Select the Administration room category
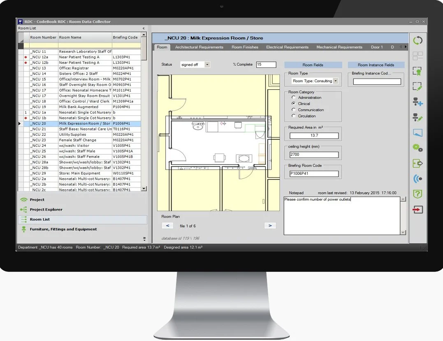Viewport: 443px width, 341px height. pos(294,97)
